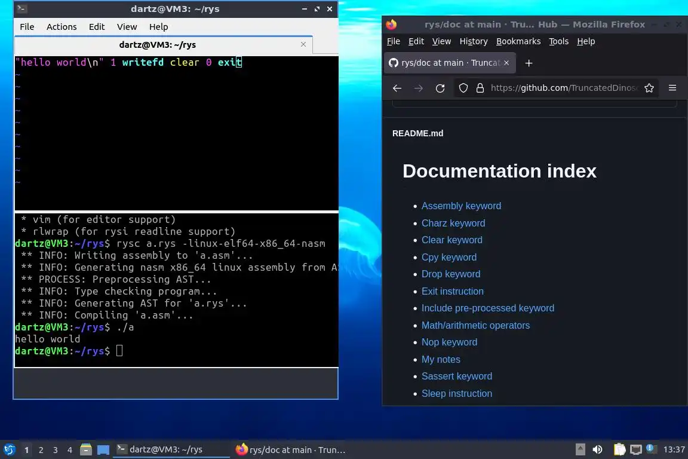Launch file manager from taskbar
Viewport: 688px width, 459px height.
tap(86, 450)
